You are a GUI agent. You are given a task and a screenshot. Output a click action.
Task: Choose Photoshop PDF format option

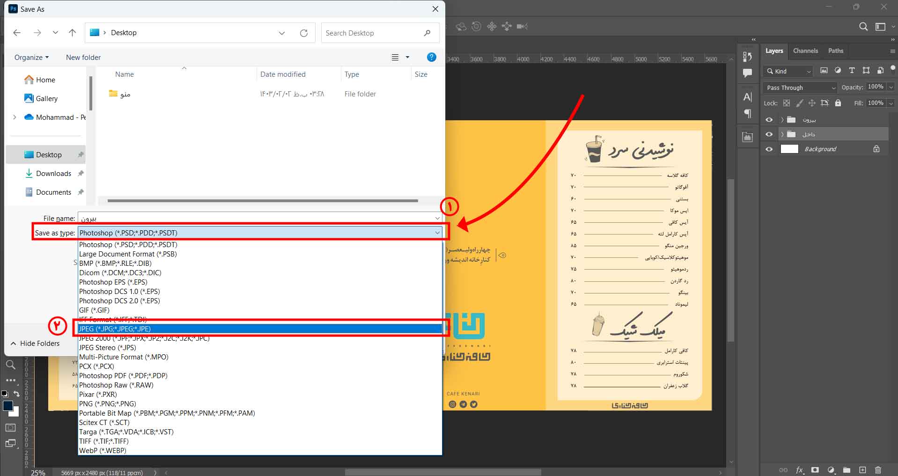tap(260, 375)
